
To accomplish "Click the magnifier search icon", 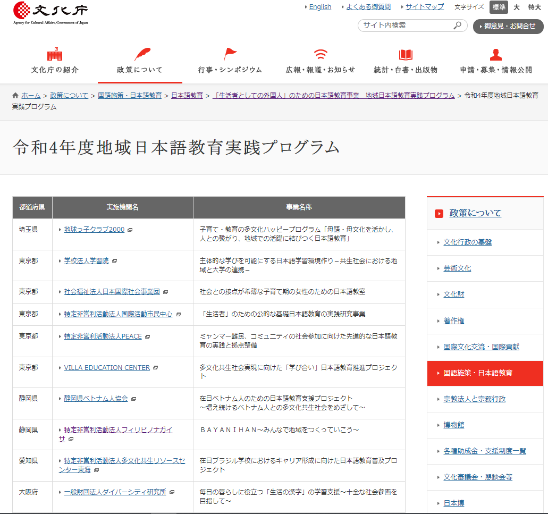I will (x=457, y=26).
